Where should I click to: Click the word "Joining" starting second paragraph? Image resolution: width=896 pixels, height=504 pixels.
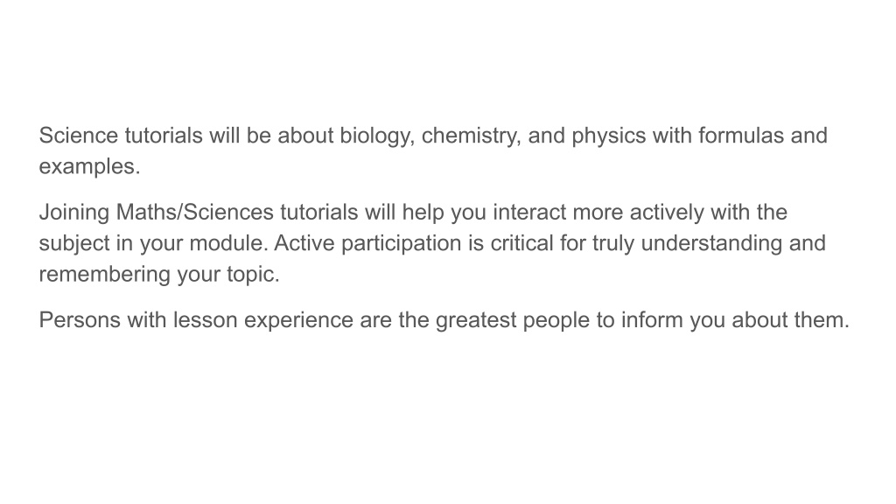[x=74, y=213]
